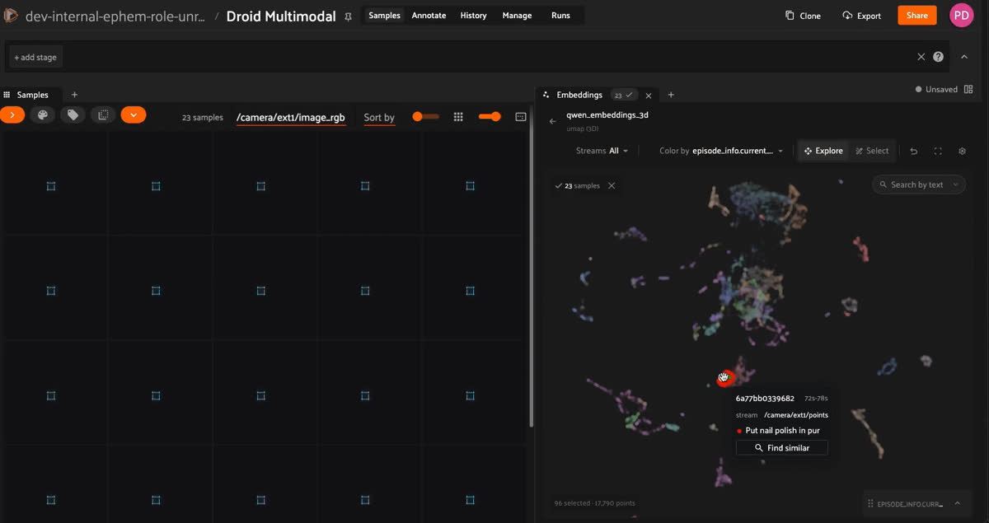The image size is (989, 523).
Task: Open the color scheme palette
Action: (43, 115)
